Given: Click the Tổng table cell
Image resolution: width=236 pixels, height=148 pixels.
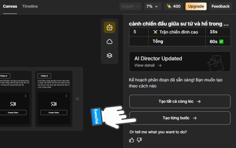Looking at the screenshot, I should tap(177, 41).
